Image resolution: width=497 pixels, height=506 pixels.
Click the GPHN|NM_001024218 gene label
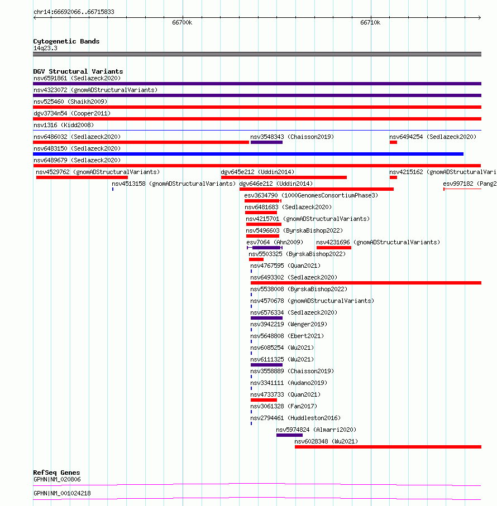[62, 493]
